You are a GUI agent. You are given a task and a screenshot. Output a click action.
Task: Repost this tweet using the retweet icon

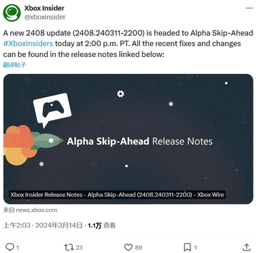69,247
